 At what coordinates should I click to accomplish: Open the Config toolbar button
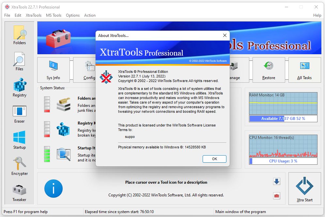pos(85,70)
